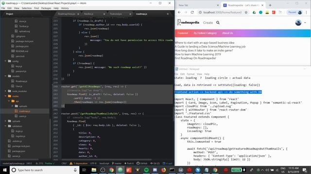Open 'How to learn Machine Learning 2019'
The width and height of the screenshot is (311, 174).
(198, 54)
